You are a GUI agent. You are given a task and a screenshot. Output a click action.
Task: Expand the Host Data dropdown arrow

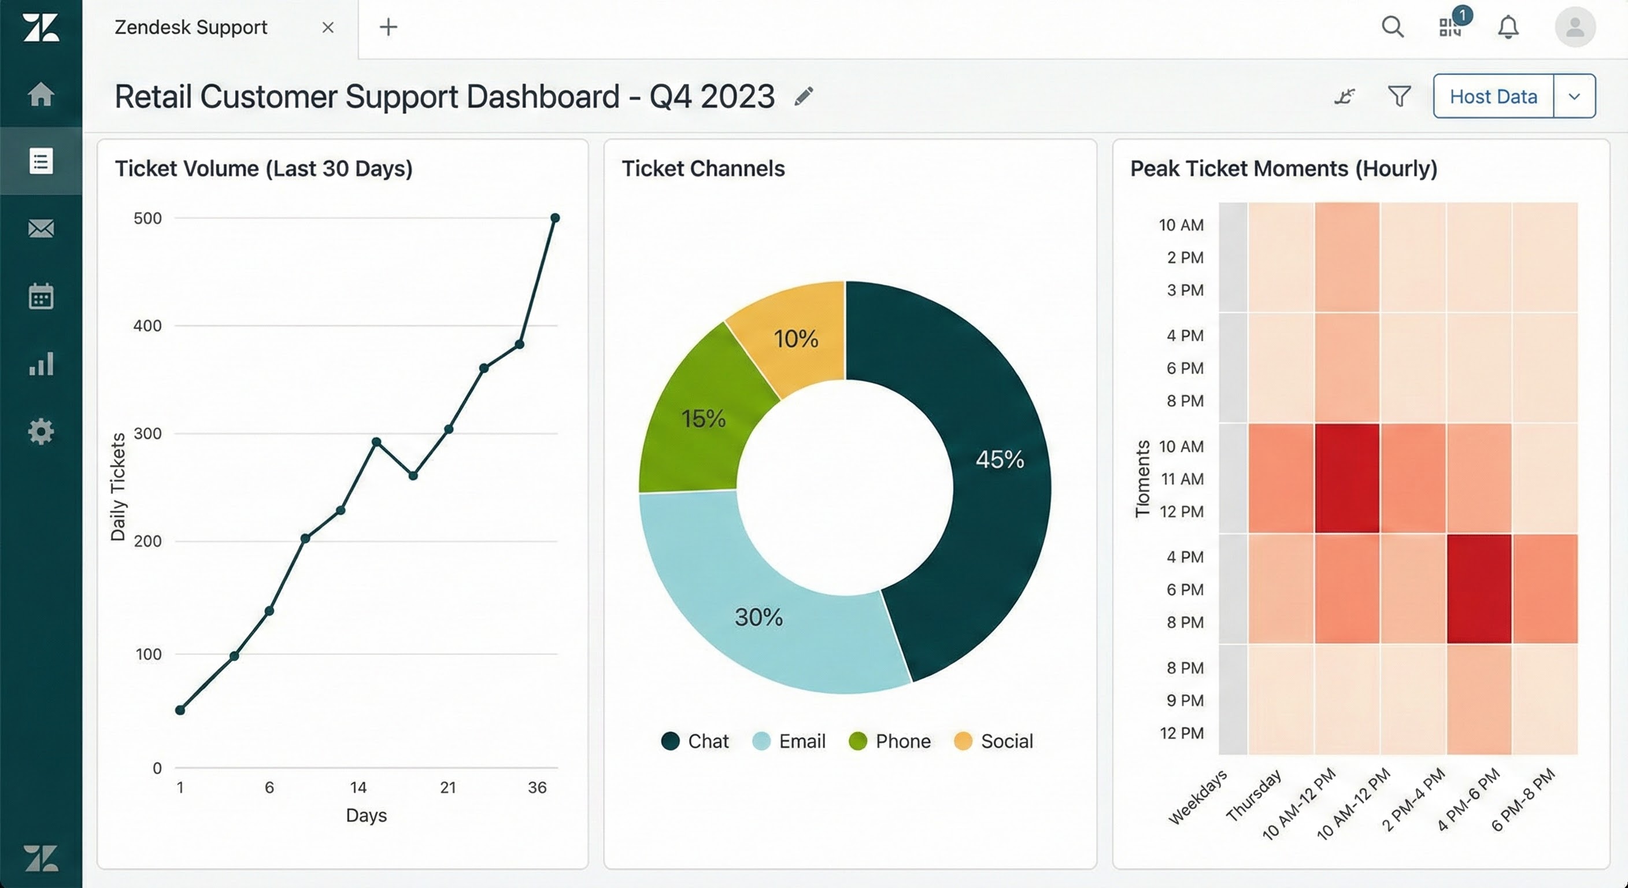tap(1574, 97)
